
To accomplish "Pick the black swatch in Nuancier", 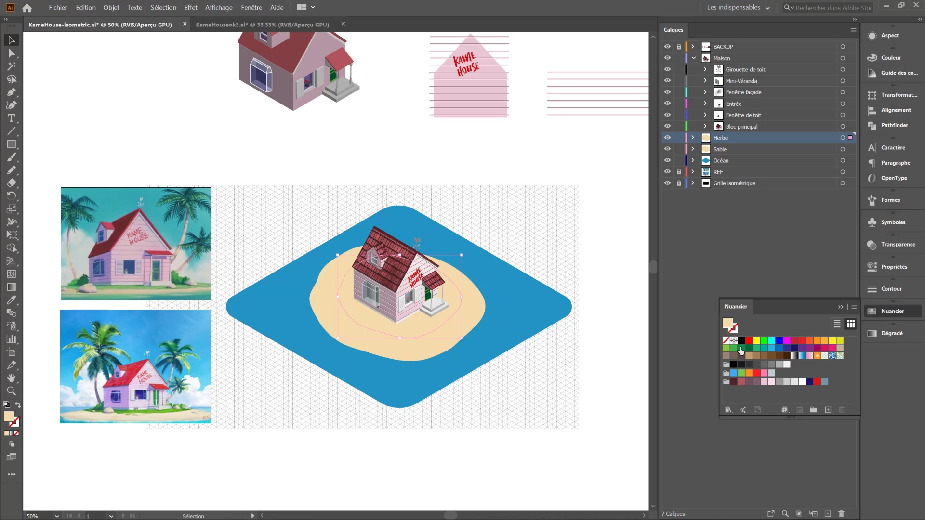I will coord(741,340).
